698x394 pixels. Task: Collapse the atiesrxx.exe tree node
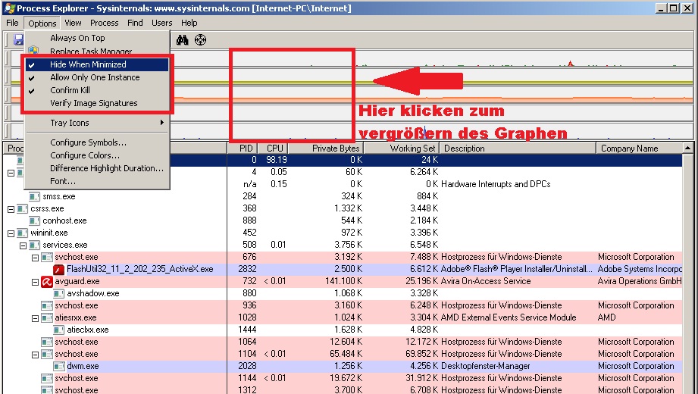tap(35, 318)
